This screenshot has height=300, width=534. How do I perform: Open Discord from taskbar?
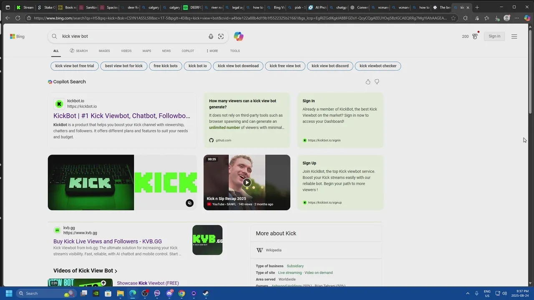point(169,293)
